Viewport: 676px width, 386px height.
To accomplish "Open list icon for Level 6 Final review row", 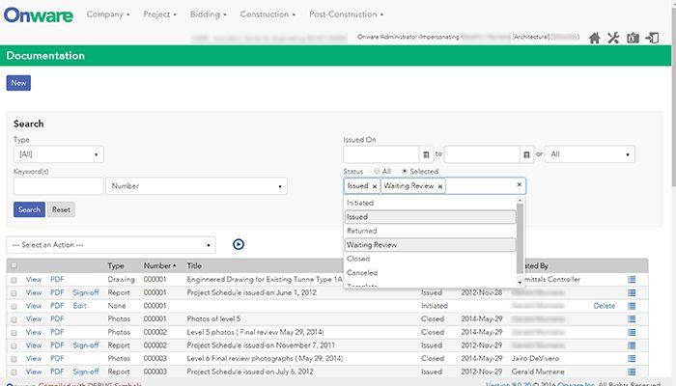I will tap(632, 358).
